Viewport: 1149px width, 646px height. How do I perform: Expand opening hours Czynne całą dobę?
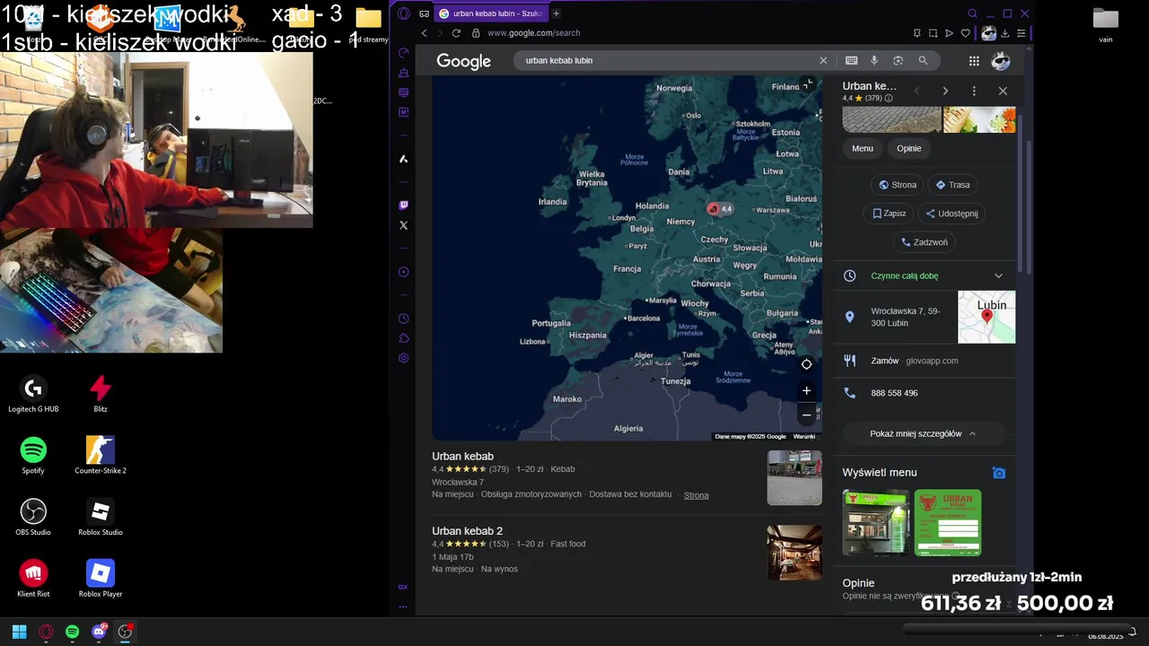[925, 275]
